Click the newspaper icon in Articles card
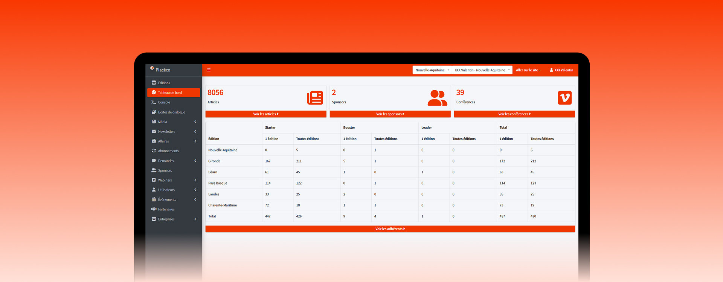Image resolution: width=723 pixels, height=282 pixels. pyautogui.click(x=315, y=98)
